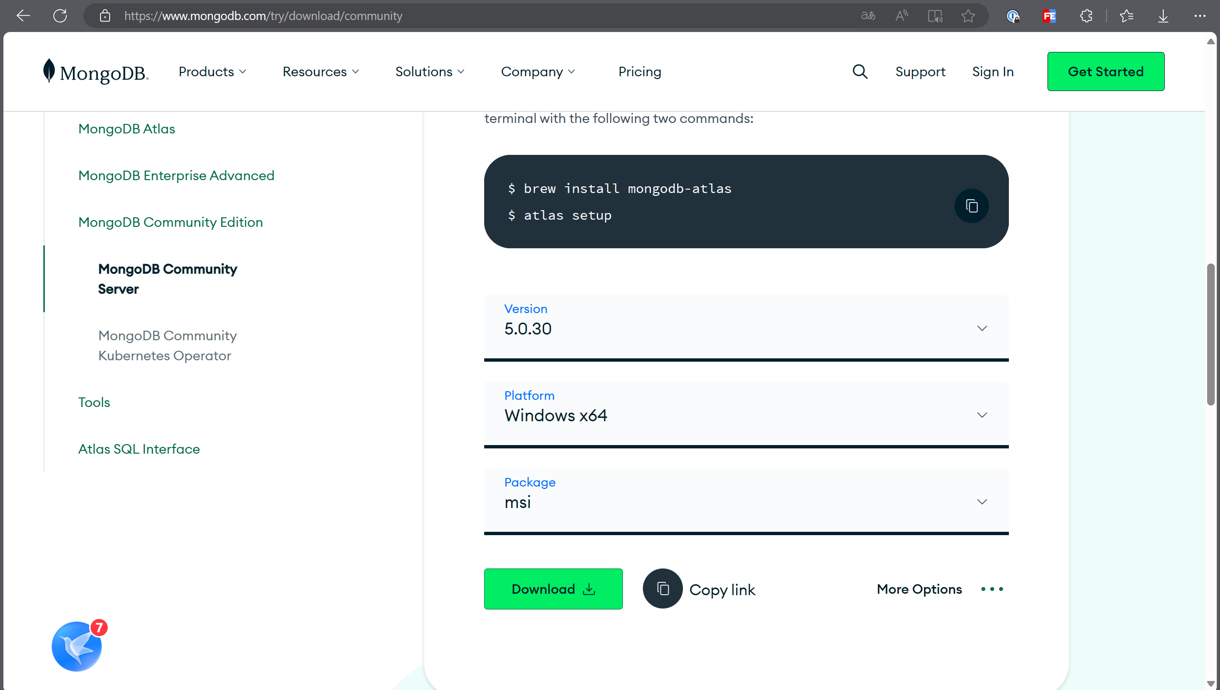Open the browser extensions puzzle icon
The height and width of the screenshot is (690, 1220).
1086,16
